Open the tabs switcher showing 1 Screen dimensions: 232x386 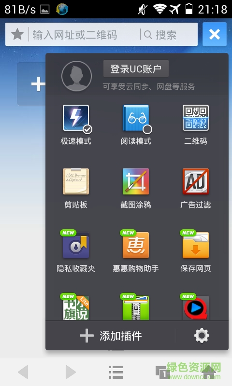162,372
